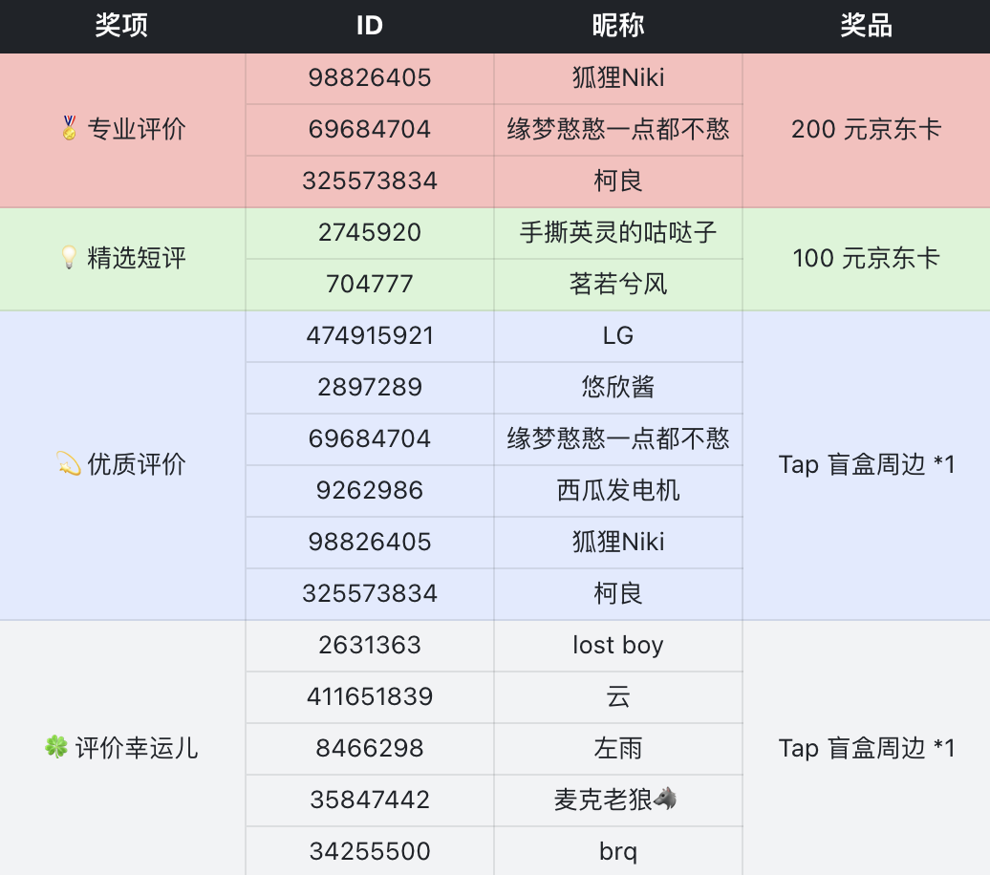Click the medal emoji beside 专业评价
This screenshot has height=875, width=990.
coord(69,129)
